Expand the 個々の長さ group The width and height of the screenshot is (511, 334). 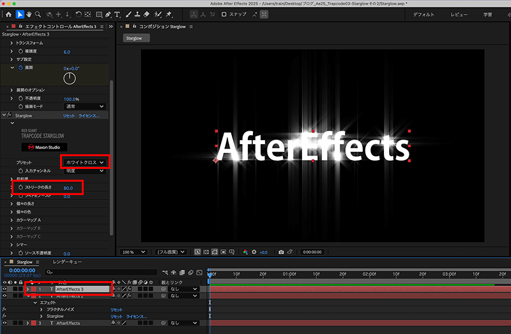point(11,203)
